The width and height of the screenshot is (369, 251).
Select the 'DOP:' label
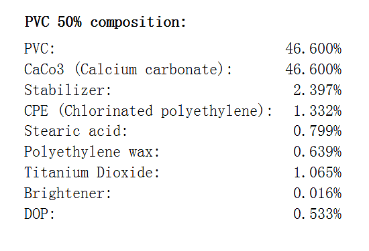tap(40, 214)
